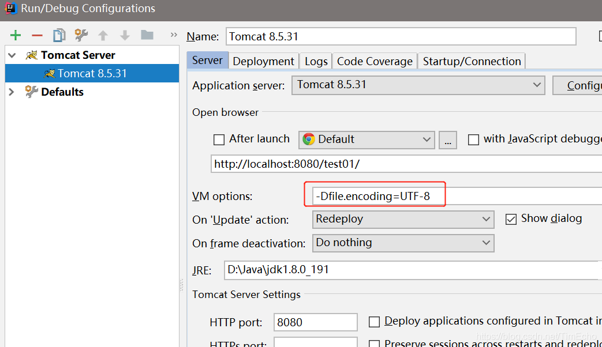Click the VM options field
This screenshot has height=347, width=602.
tap(457, 197)
